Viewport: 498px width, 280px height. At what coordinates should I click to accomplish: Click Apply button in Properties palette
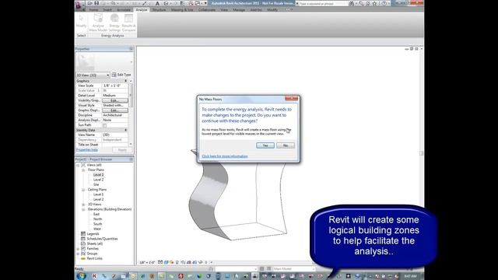pyautogui.click(x=122, y=150)
